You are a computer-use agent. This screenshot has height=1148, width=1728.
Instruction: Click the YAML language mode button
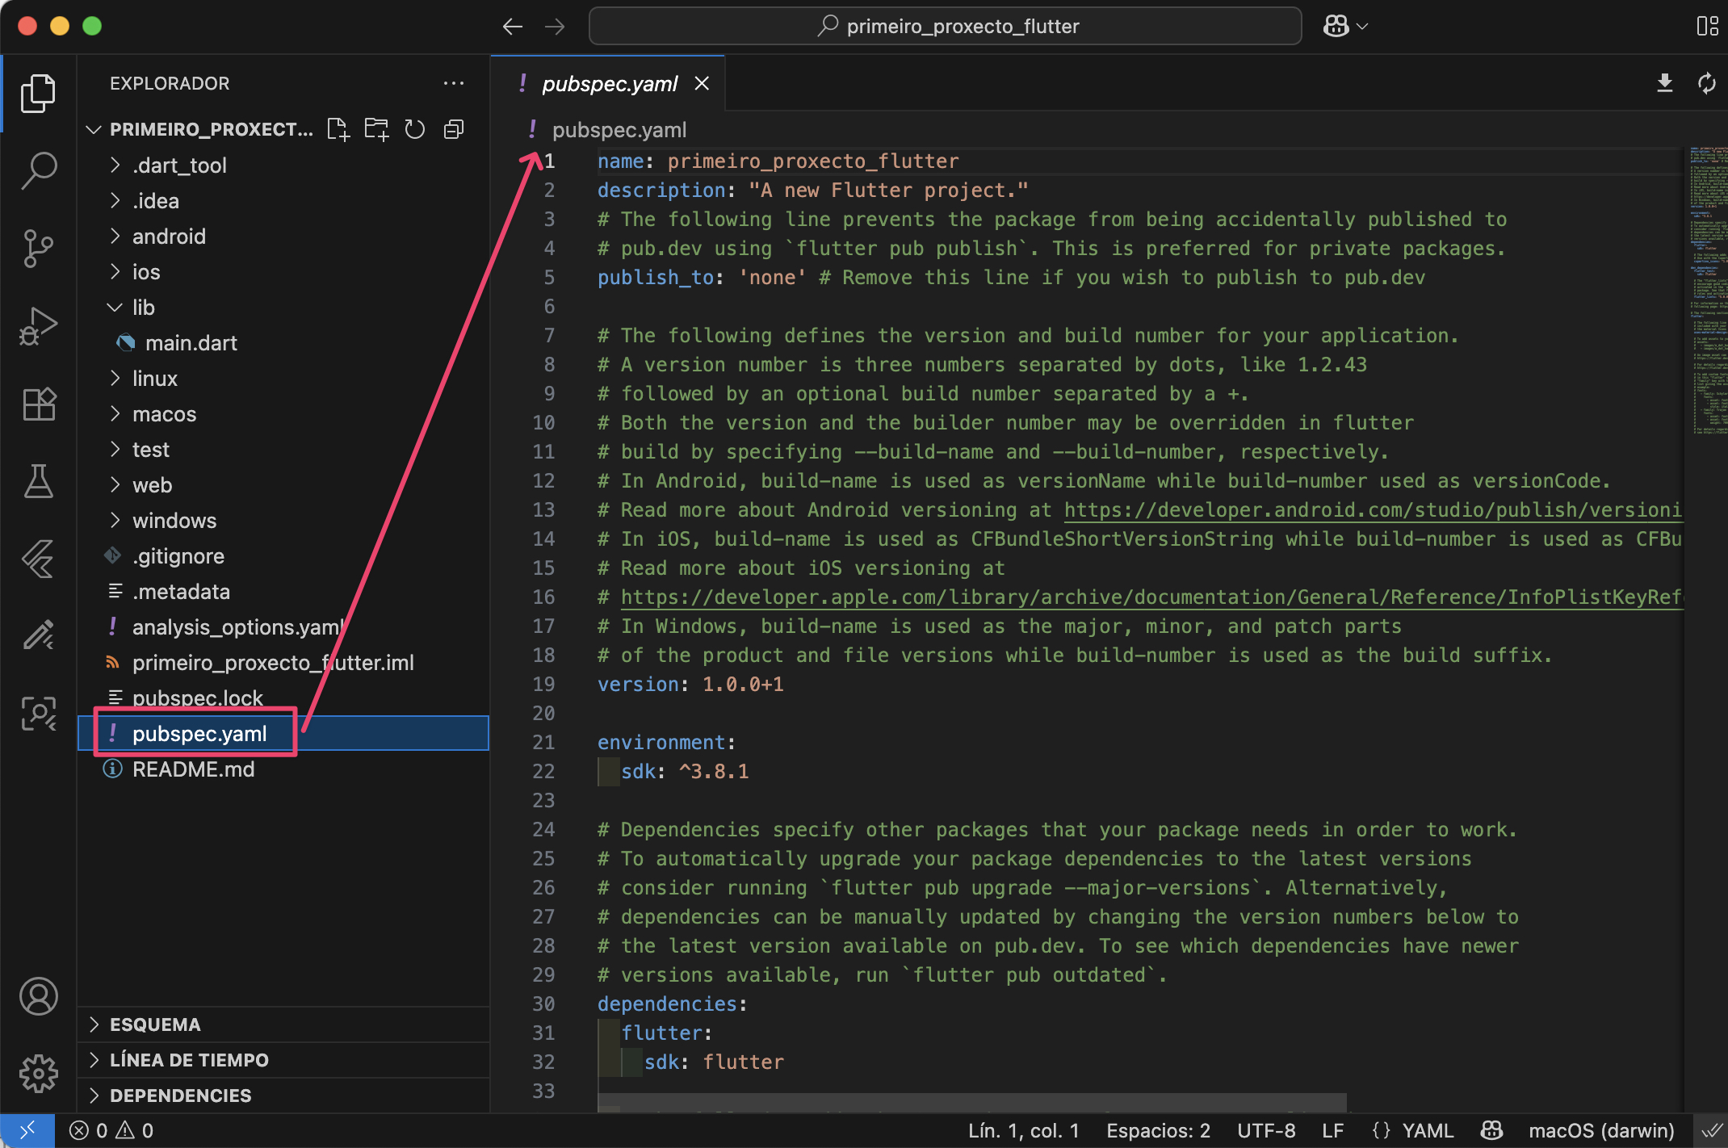click(1427, 1130)
